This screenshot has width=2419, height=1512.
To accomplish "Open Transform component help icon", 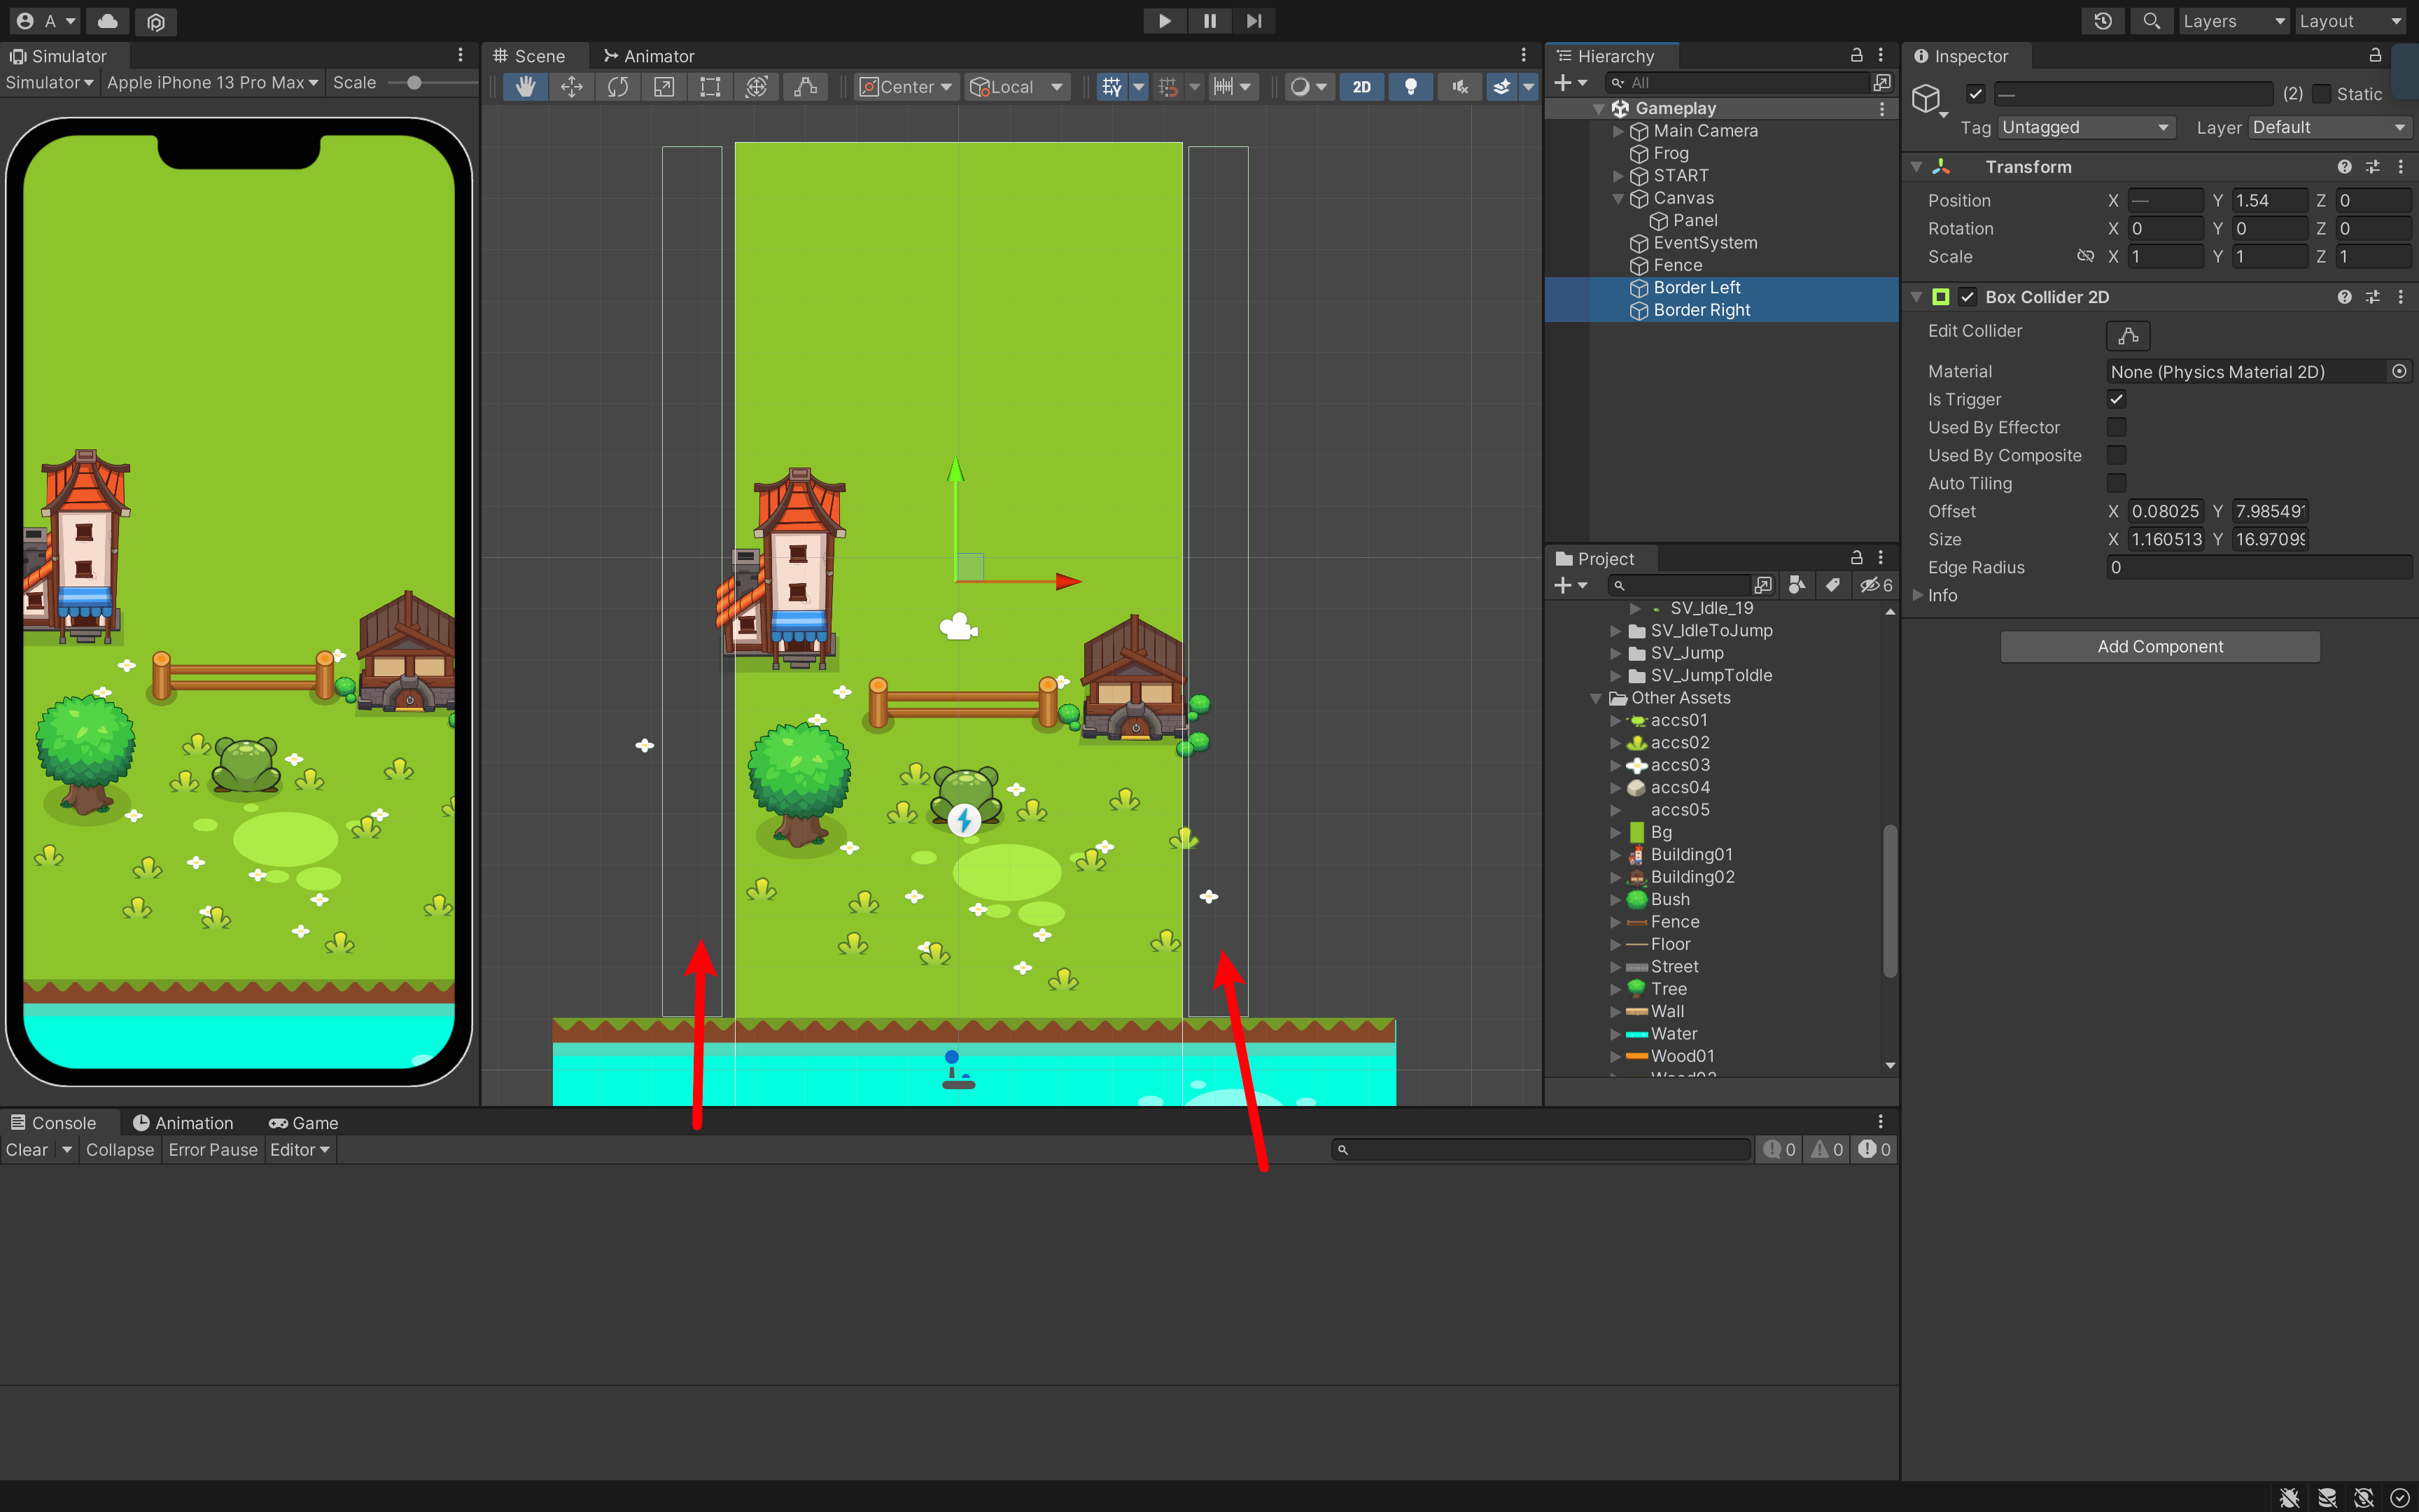I will pyautogui.click(x=2344, y=167).
